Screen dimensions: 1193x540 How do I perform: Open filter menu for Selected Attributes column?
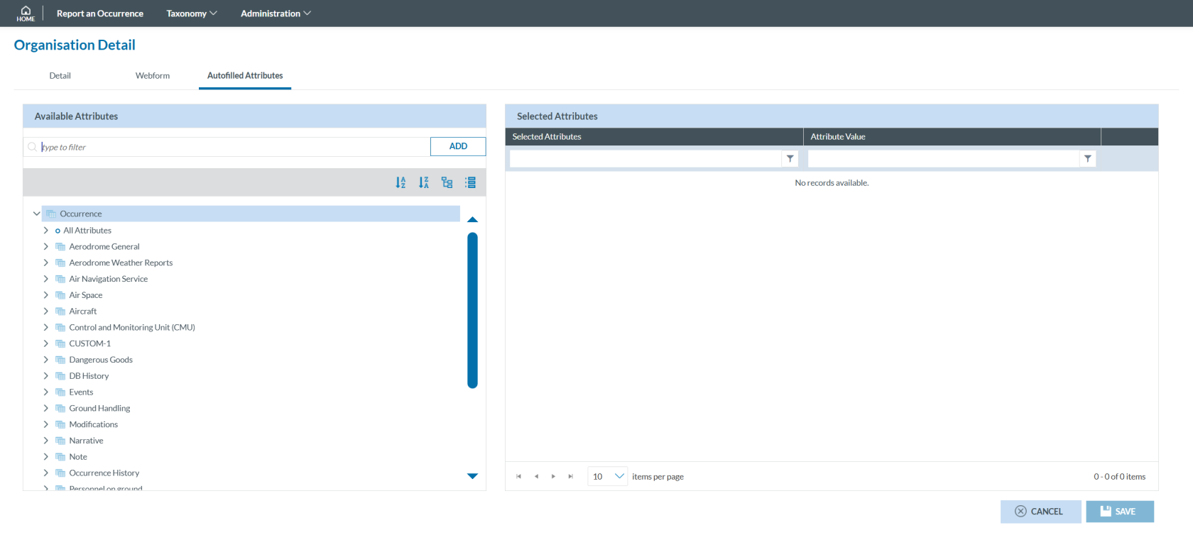pyautogui.click(x=790, y=159)
